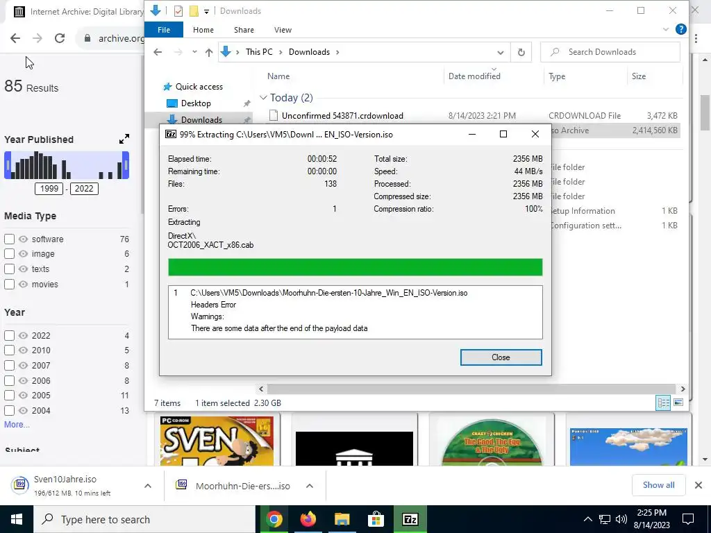Screen dimensions: 711x533
Task: Click the More... years link
Action: tap(17, 425)
